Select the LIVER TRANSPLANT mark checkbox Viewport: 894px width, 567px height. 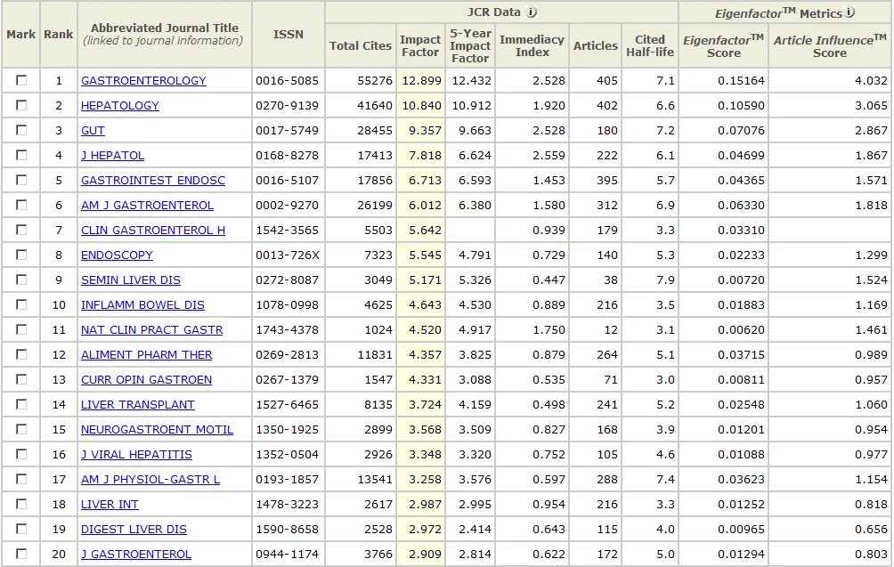coord(21,405)
